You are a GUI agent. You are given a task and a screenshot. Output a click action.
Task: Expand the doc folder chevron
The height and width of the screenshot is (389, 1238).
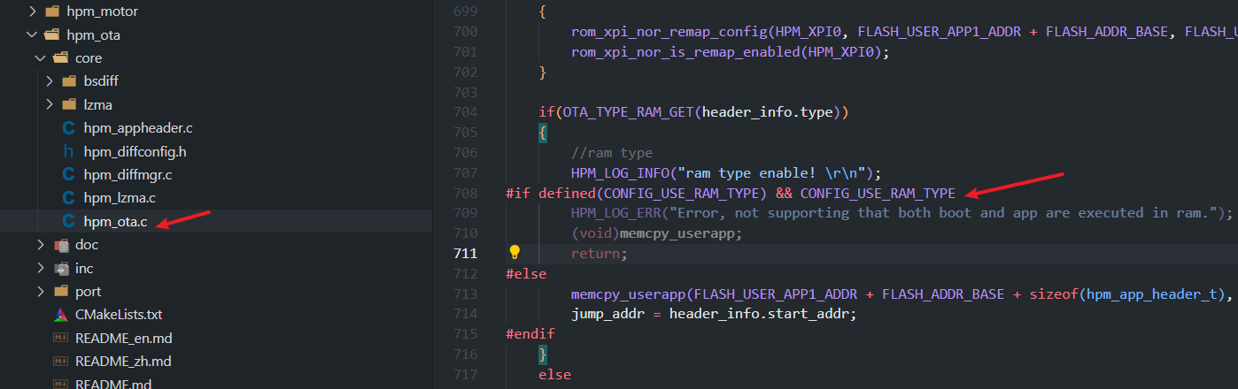tap(41, 245)
